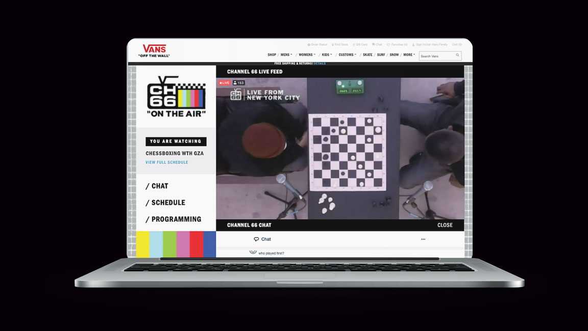Click the viewer count badge showing 153

(238, 83)
